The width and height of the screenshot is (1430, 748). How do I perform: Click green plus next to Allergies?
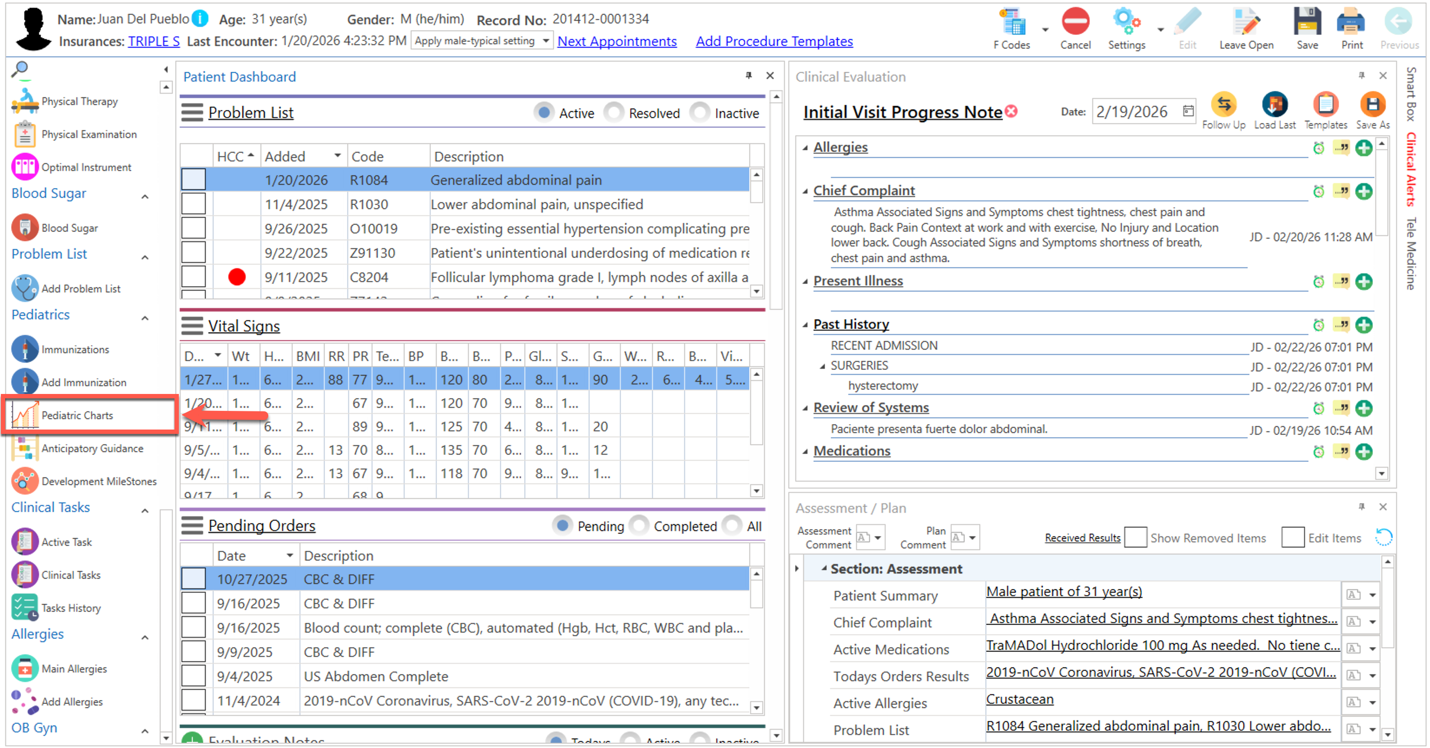point(1364,148)
